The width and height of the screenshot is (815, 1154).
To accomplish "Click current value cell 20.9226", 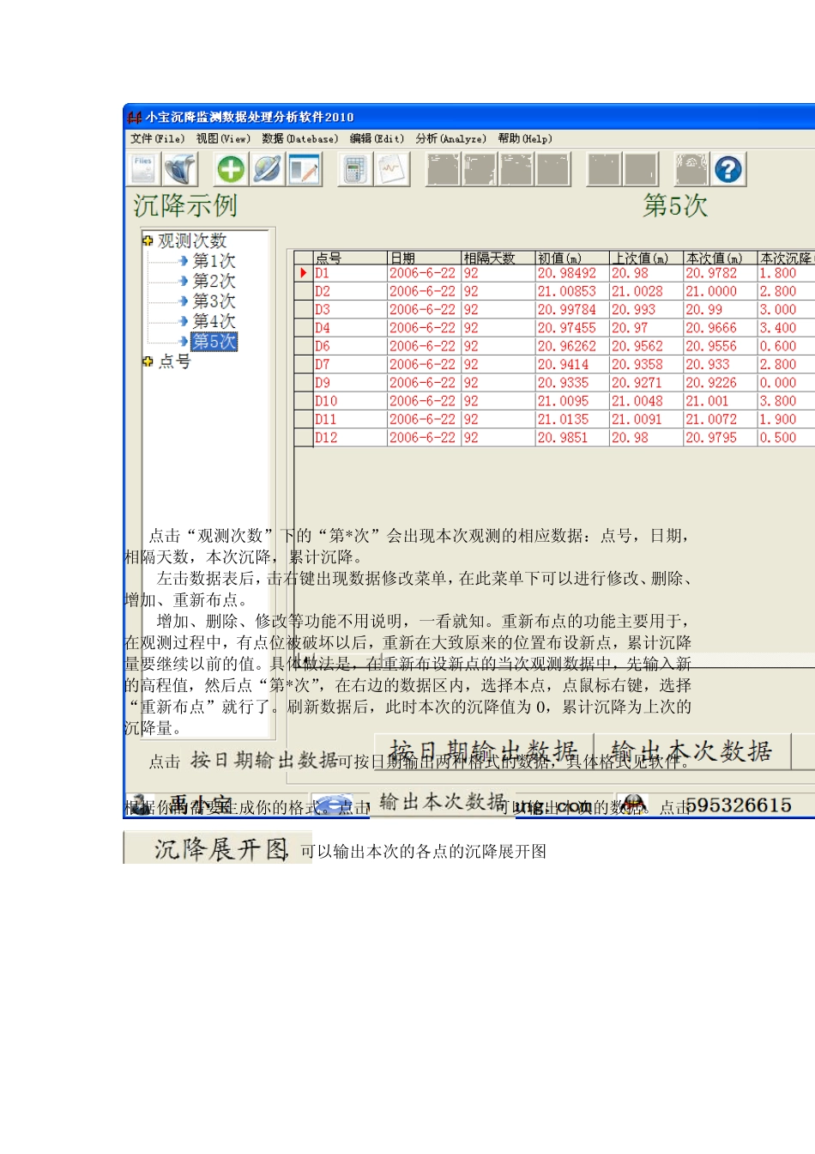I will 720,383.
